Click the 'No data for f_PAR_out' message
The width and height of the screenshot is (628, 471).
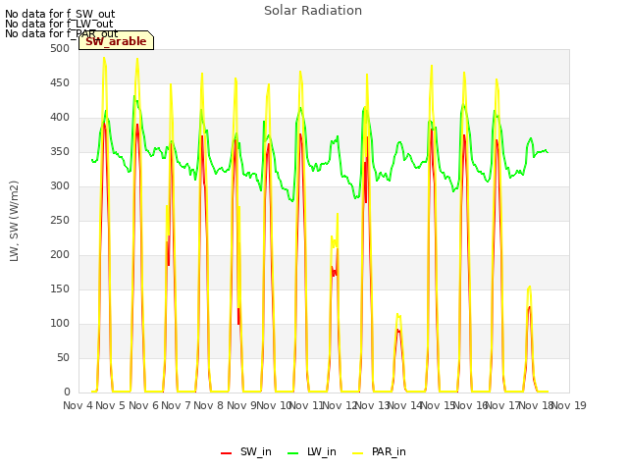point(61,33)
